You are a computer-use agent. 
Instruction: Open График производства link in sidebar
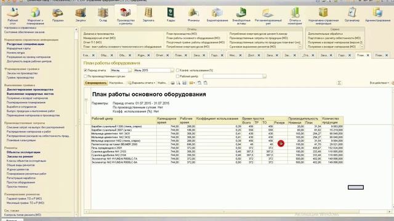(x=20, y=78)
